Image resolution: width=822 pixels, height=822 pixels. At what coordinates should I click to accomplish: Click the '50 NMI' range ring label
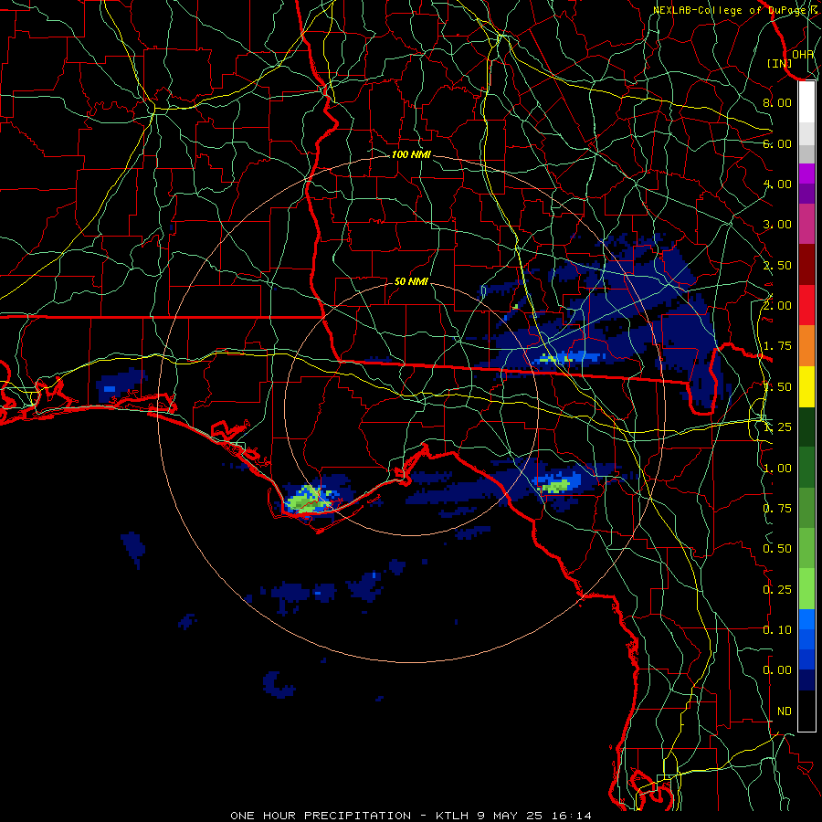[x=411, y=281]
